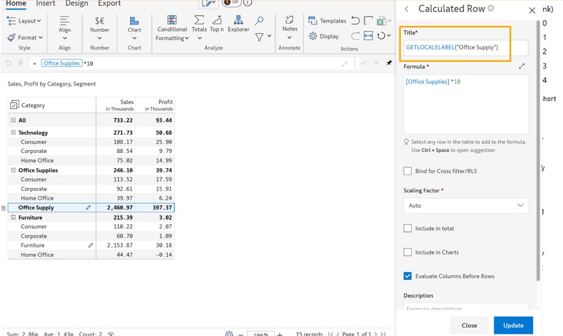Image resolution: width=563 pixels, height=336 pixels.
Task: Edit the Furniture calculated row pencil
Action: [90, 245]
